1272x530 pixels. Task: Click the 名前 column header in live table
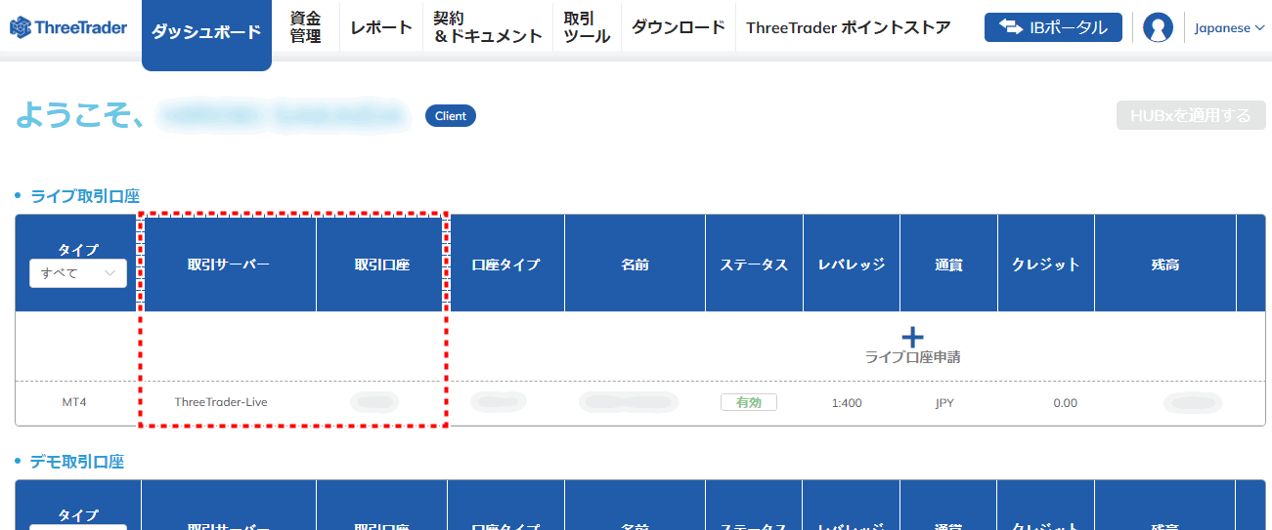click(x=635, y=265)
